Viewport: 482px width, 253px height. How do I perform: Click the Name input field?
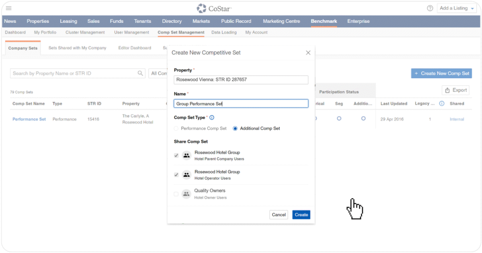[241, 104]
